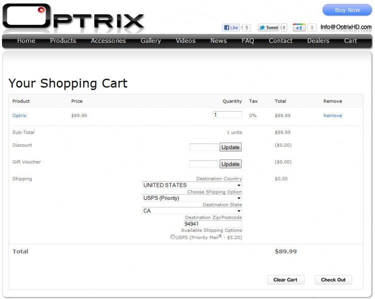Open the News menu item
This screenshot has height=299, width=375.
219,41
